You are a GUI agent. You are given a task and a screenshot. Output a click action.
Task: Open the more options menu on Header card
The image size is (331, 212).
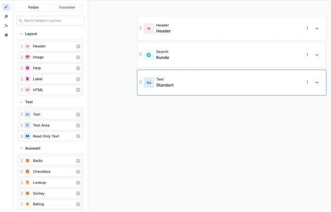coord(307,28)
